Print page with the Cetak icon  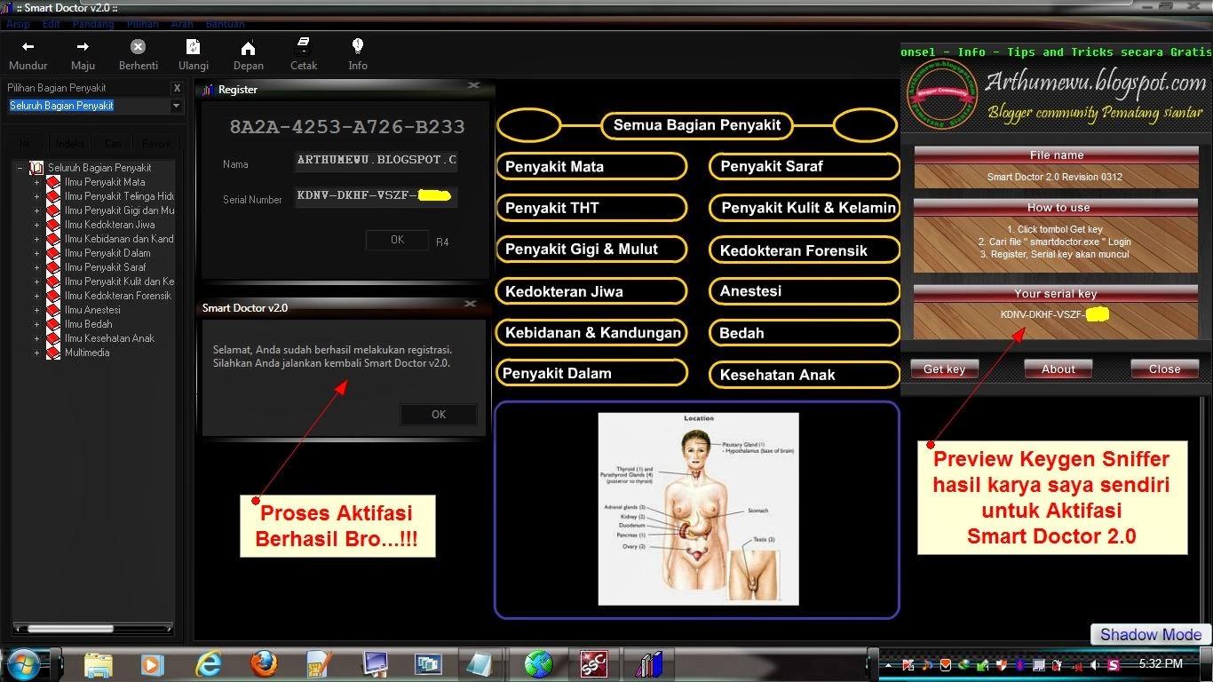304,45
